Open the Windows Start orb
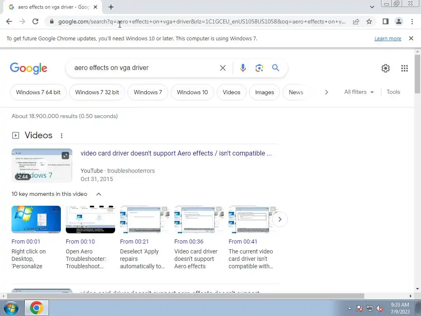This screenshot has width=421, height=316. [11, 308]
